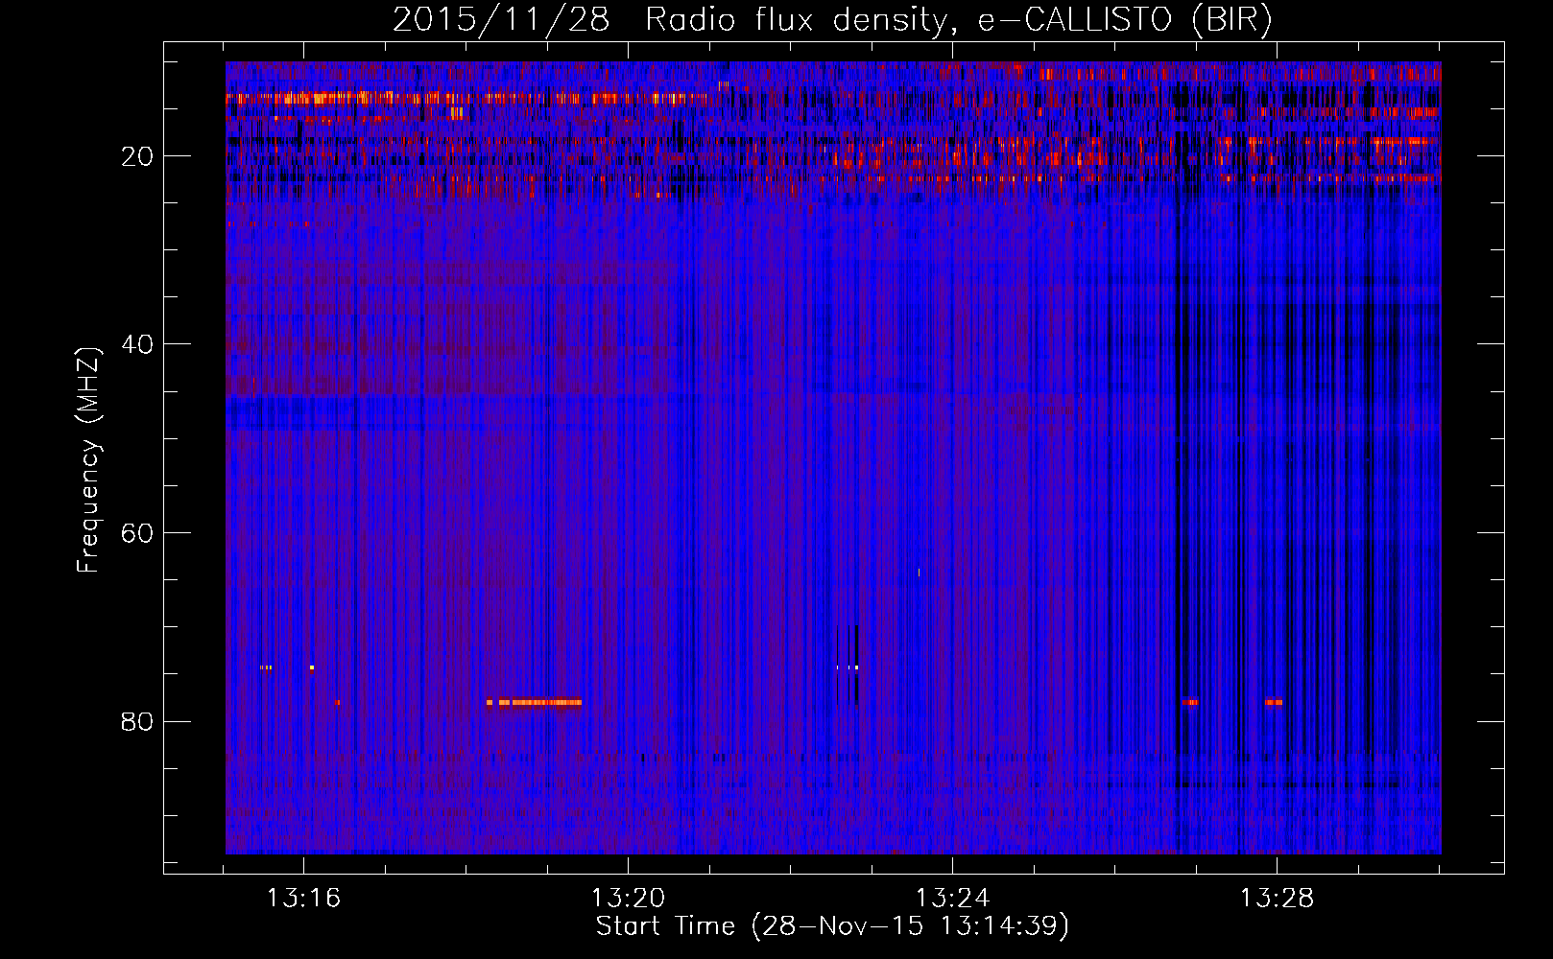1553x959 pixels.
Task: Click the 13:16 time tick label
Action: click(x=303, y=899)
